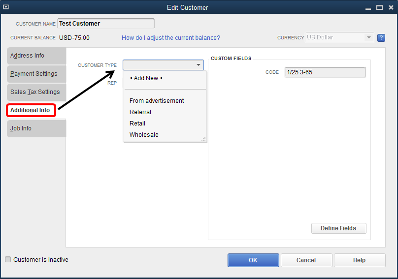This screenshot has height=279, width=398.
Task: Go to the Job Info tab
Action: coord(36,128)
